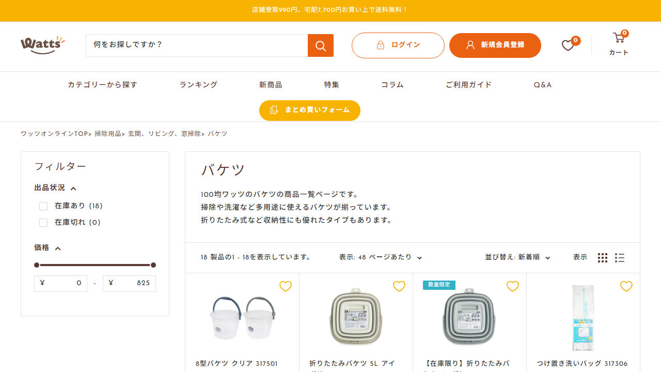661x372 pixels.
Task: Click the ログイン button
Action: tap(398, 45)
